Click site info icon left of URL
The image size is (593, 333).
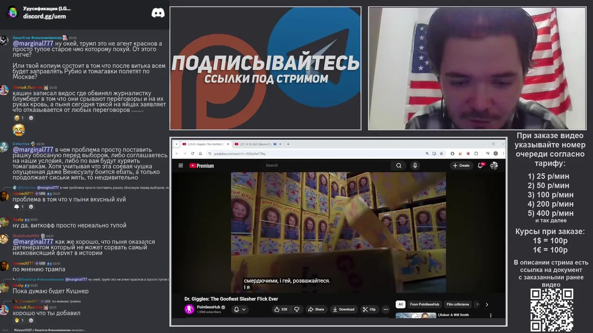[209, 154]
